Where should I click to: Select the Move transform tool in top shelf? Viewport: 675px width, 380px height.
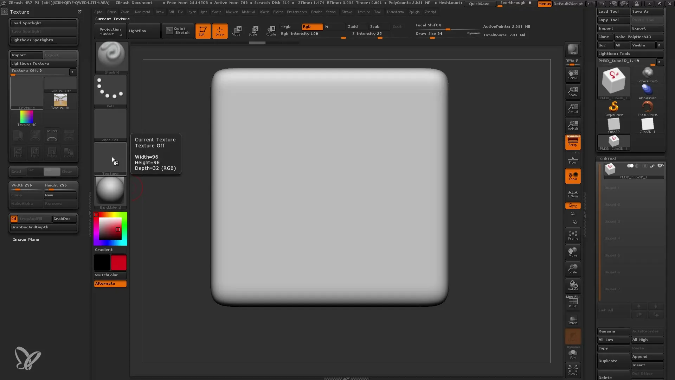point(236,31)
